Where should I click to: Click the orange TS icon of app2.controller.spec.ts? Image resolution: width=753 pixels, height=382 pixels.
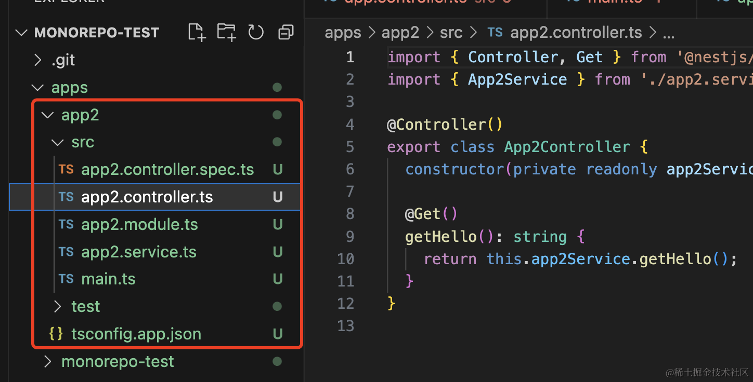(x=66, y=170)
